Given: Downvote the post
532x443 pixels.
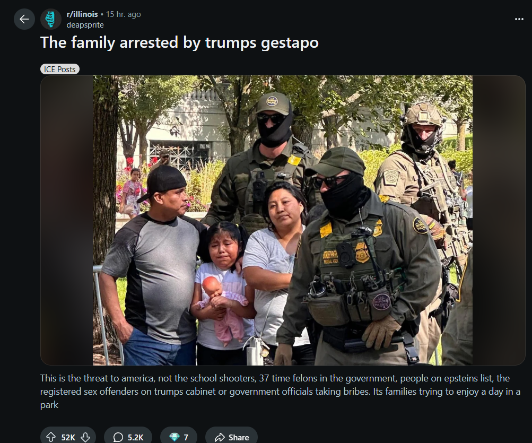Looking at the screenshot, I should [85, 437].
